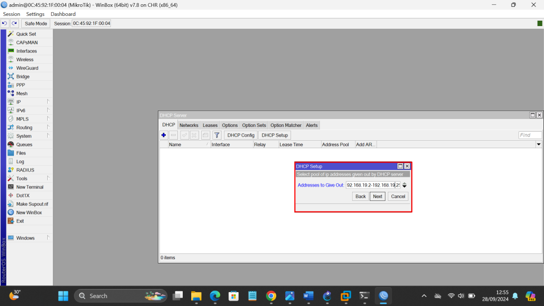Expand the Routing submenu
The width and height of the screenshot is (544, 306).
click(x=24, y=127)
